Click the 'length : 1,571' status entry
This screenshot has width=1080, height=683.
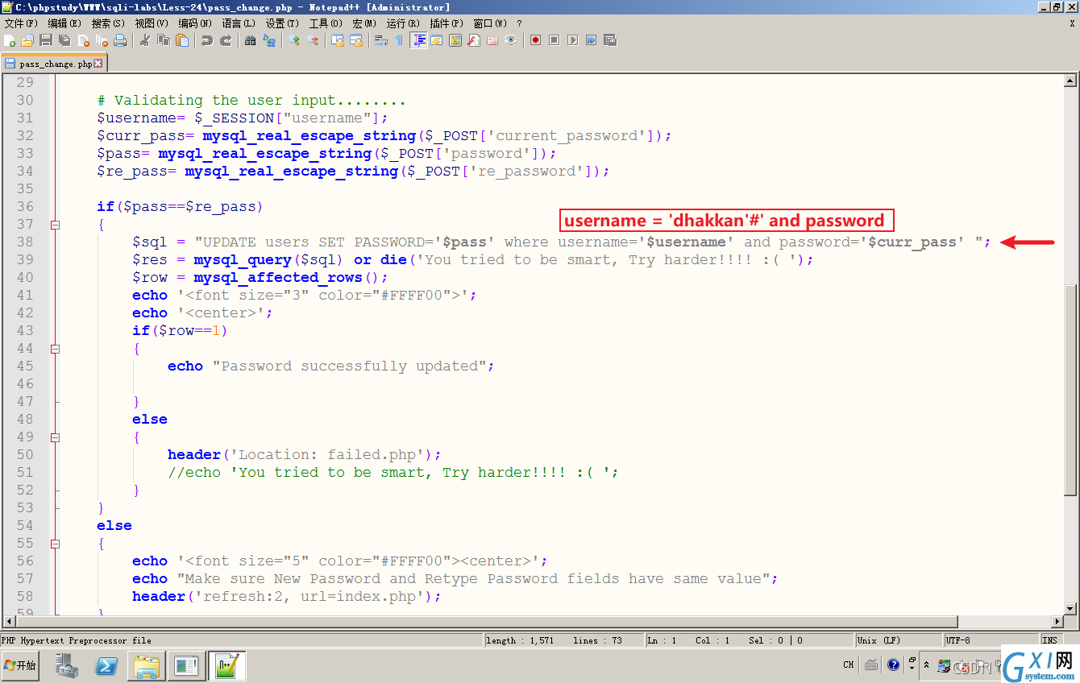tap(520, 640)
